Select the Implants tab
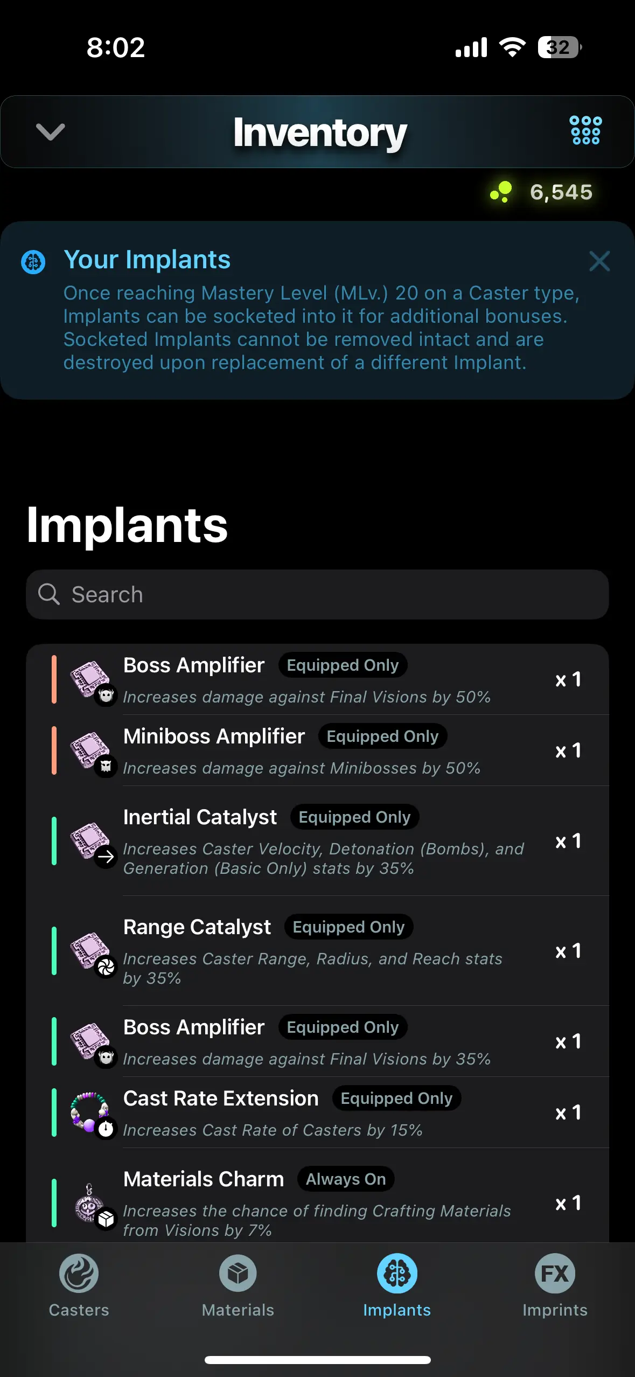The image size is (635, 1377). click(397, 1285)
